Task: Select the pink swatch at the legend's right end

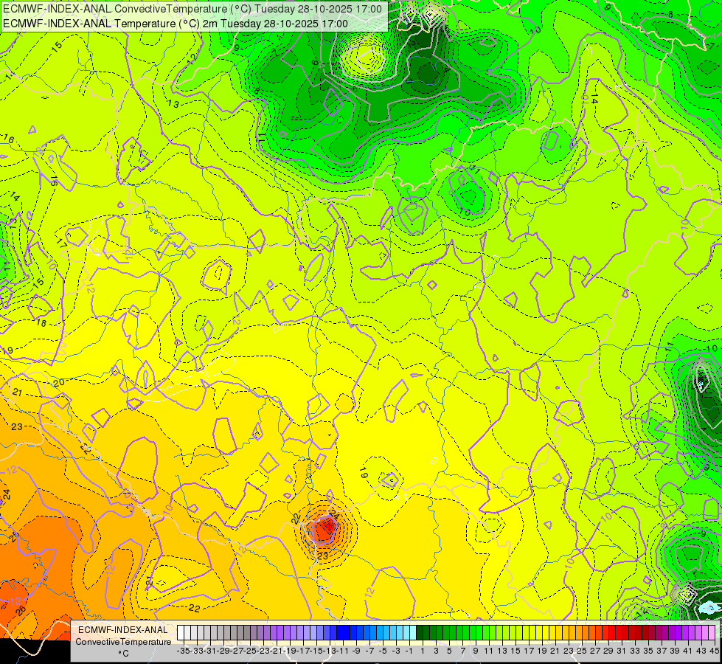Action: click(712, 633)
